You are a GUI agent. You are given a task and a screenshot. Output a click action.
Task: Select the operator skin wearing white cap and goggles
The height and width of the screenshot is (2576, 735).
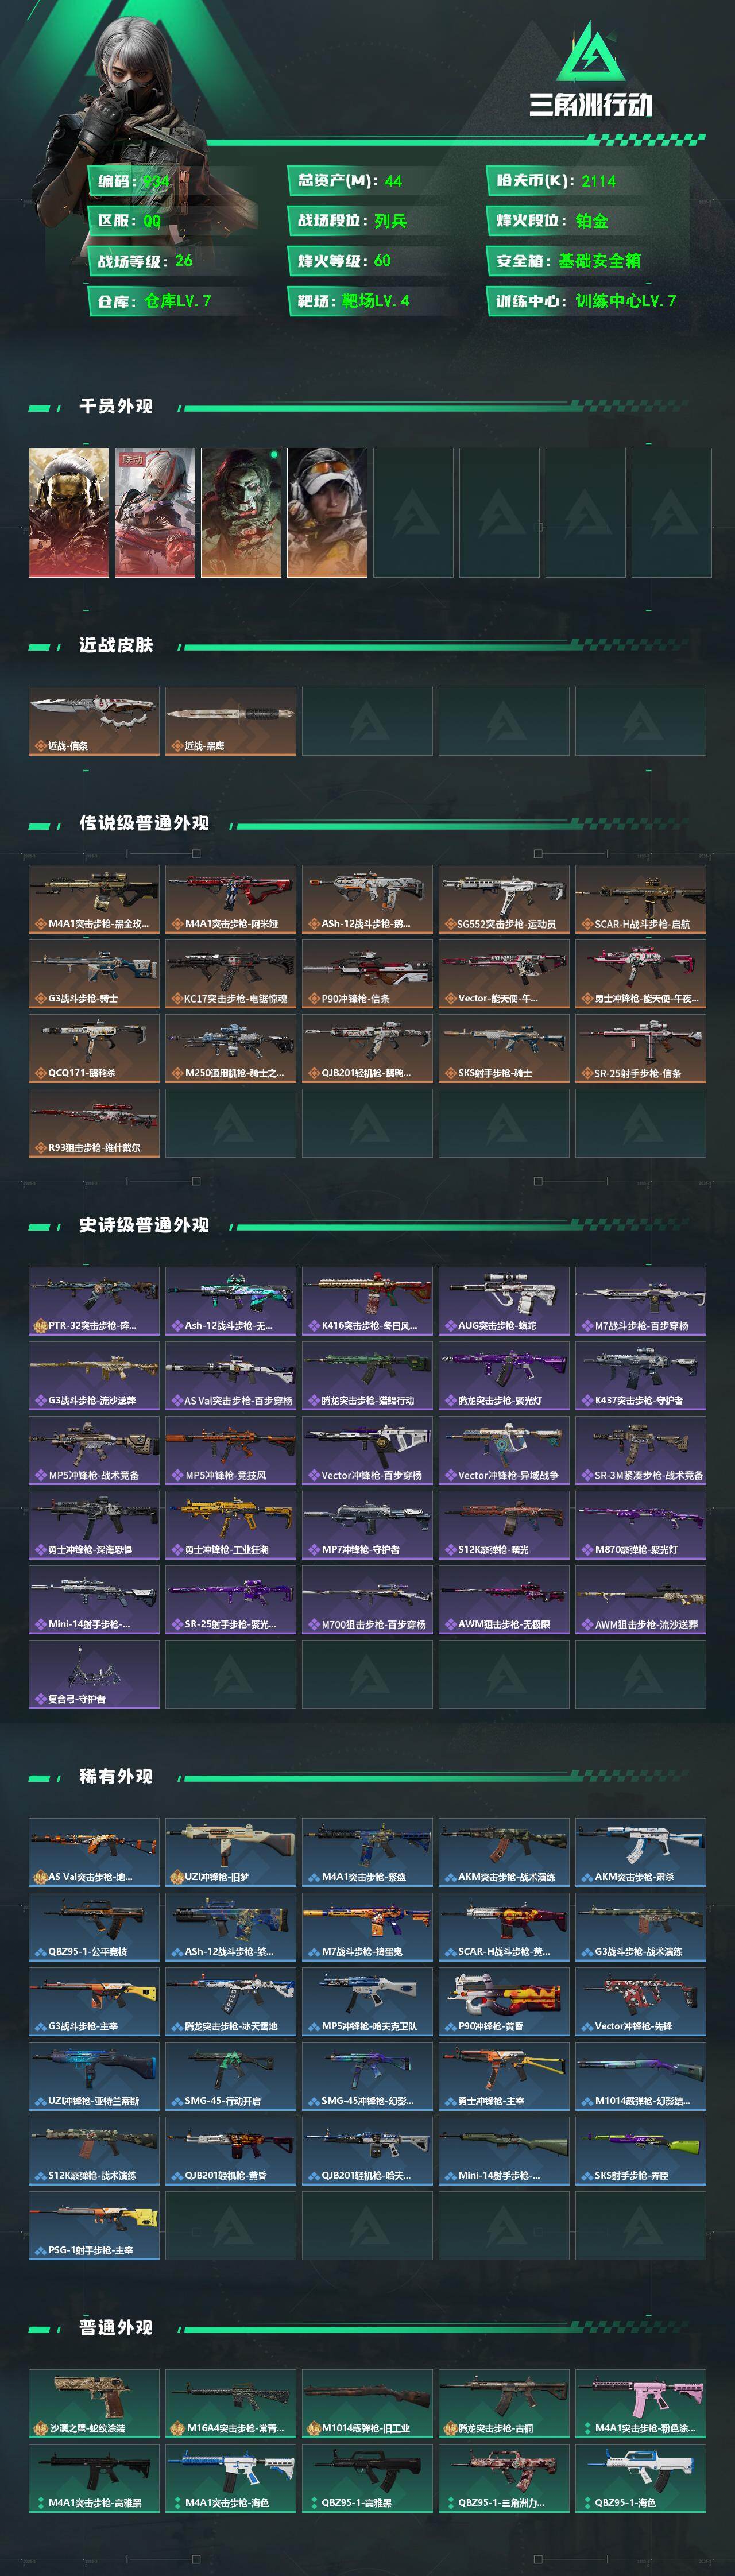(327, 512)
